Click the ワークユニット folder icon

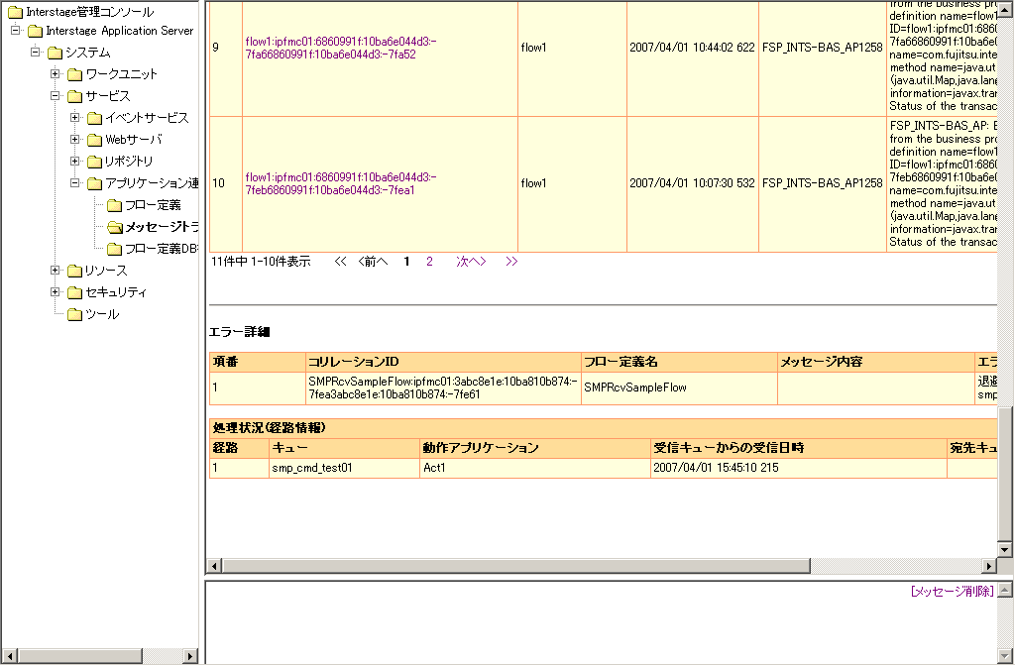74,74
